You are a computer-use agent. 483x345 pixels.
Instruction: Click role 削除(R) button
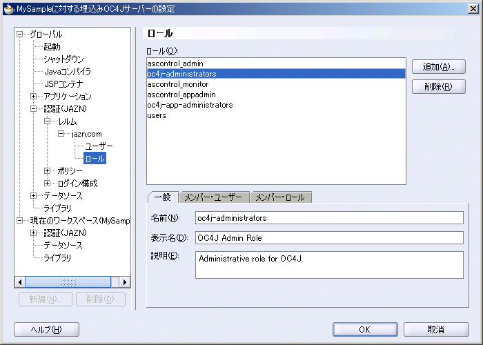pos(439,86)
